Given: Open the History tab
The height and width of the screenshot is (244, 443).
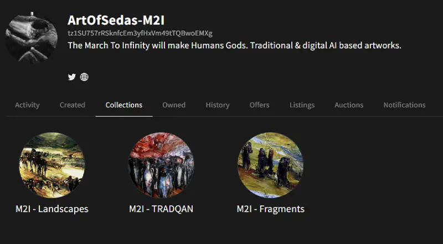Looking at the screenshot, I should [x=218, y=105].
